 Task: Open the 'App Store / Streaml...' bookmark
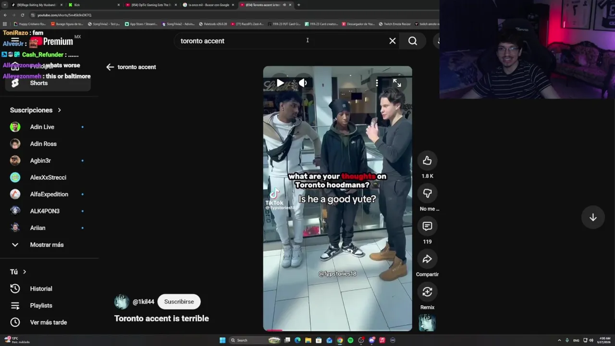[x=141, y=24]
